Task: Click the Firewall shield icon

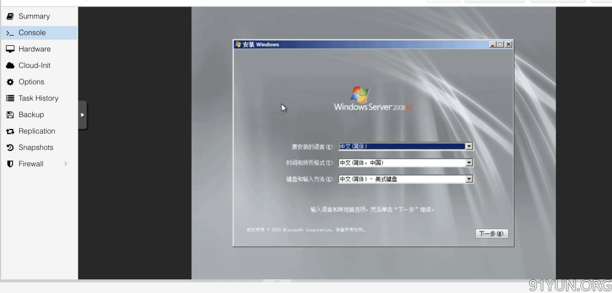Action: pos(10,164)
